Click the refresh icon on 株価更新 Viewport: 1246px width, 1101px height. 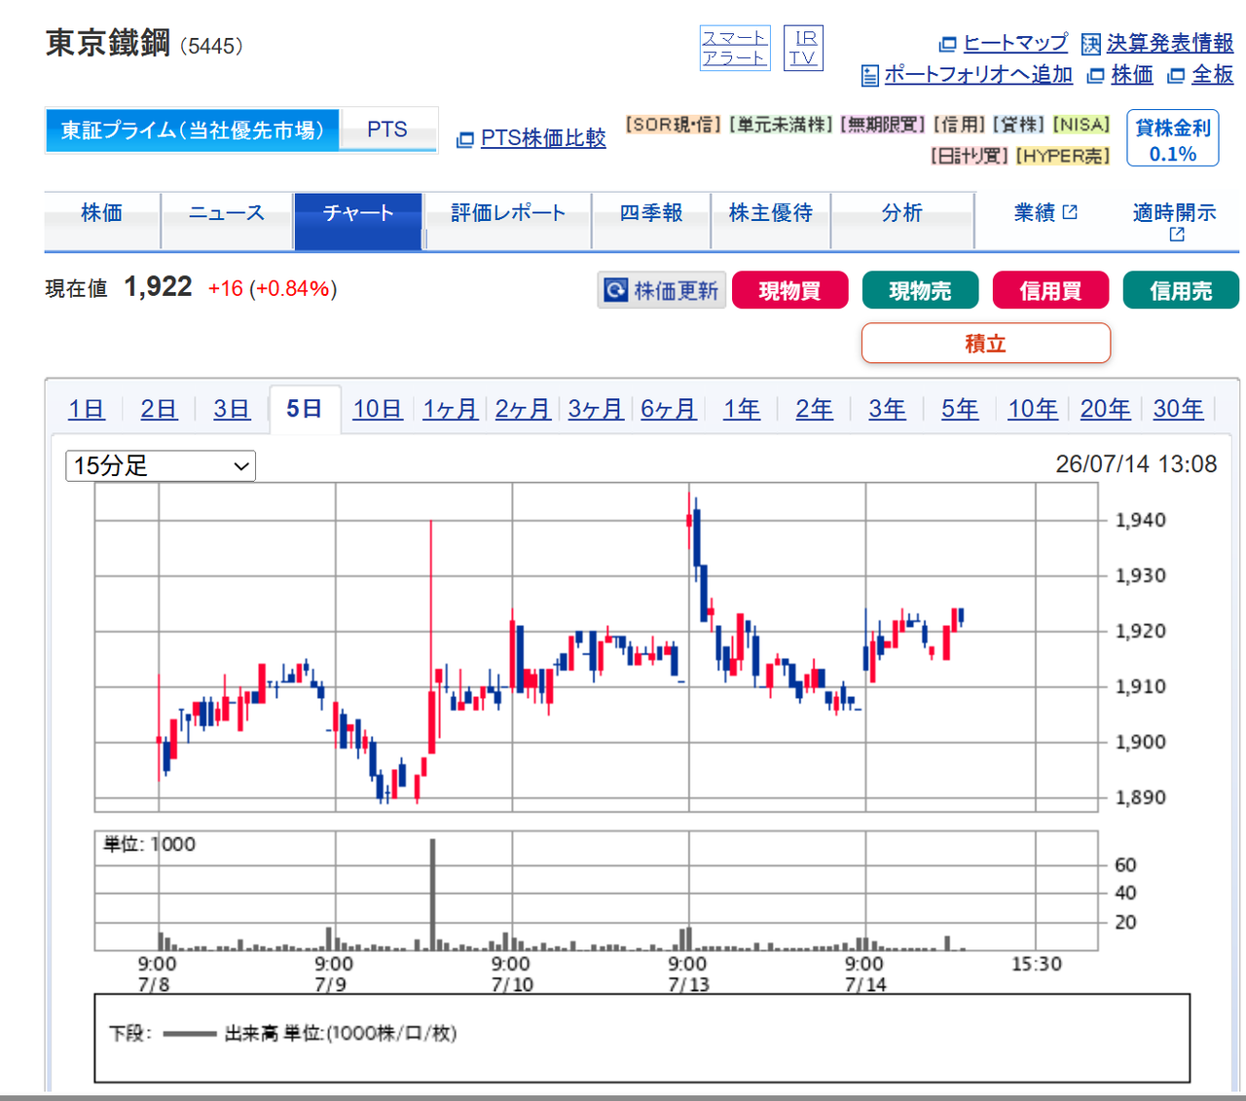(x=615, y=290)
